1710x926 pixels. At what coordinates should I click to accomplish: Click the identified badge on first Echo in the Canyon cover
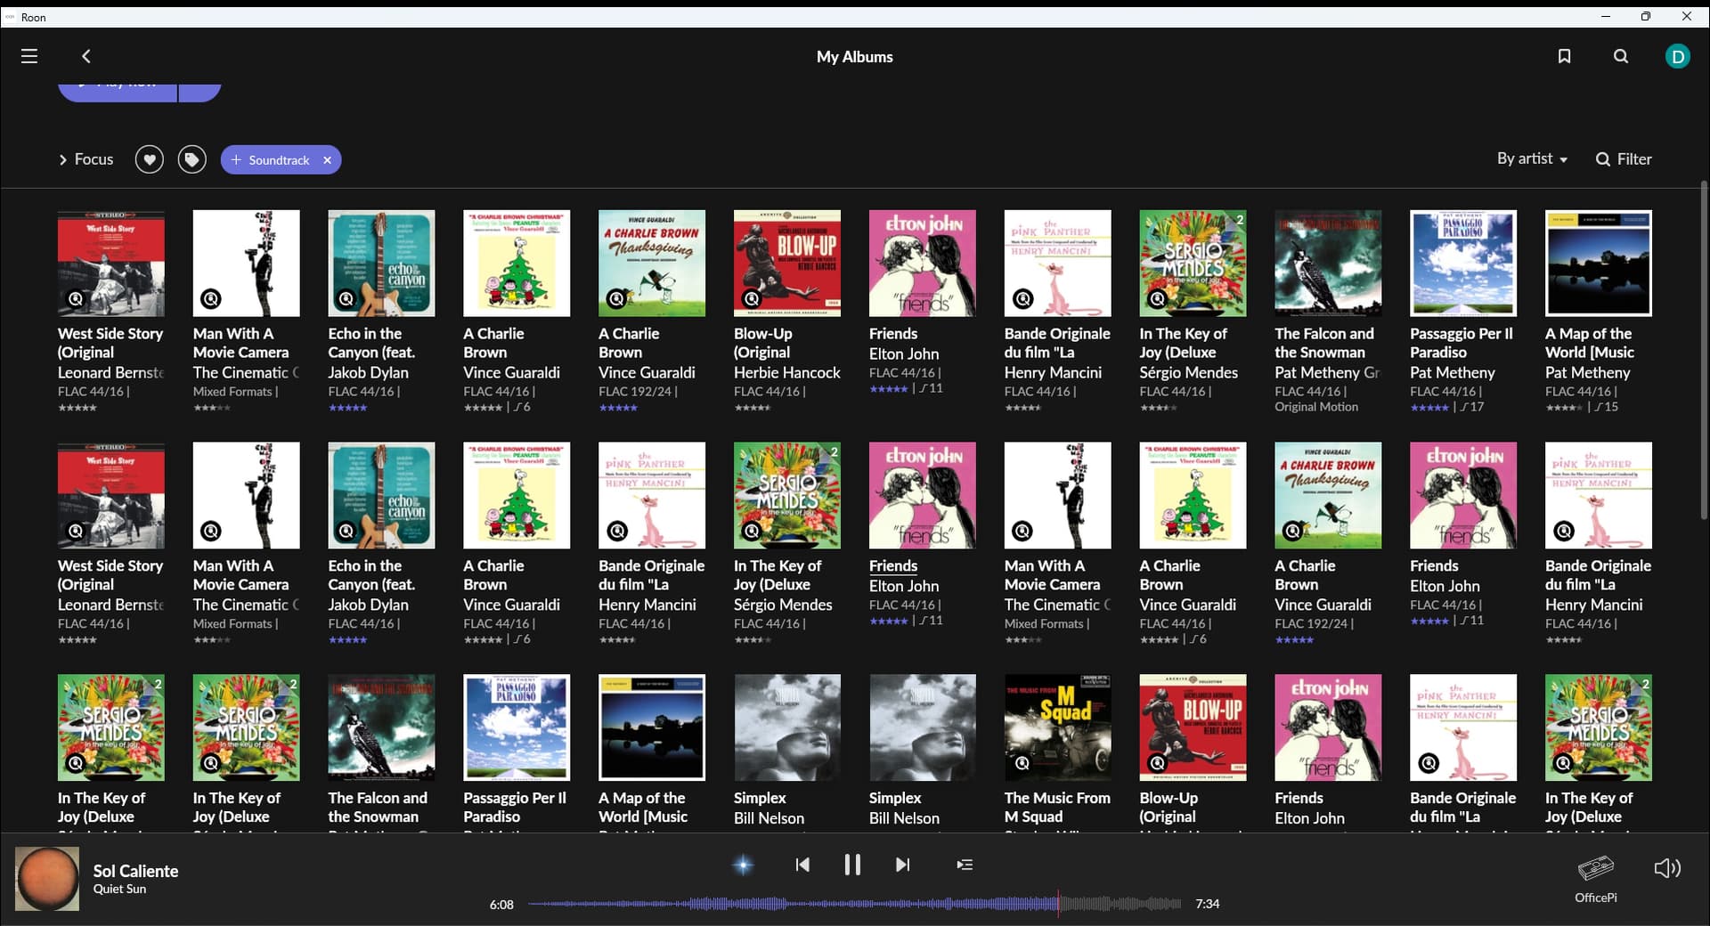[346, 299]
